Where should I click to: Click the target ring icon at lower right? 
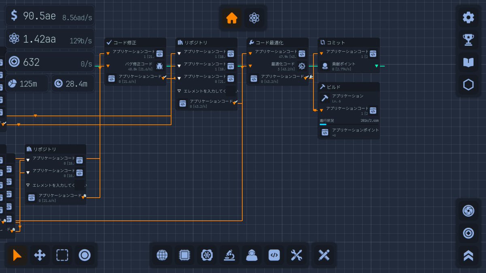point(468,233)
